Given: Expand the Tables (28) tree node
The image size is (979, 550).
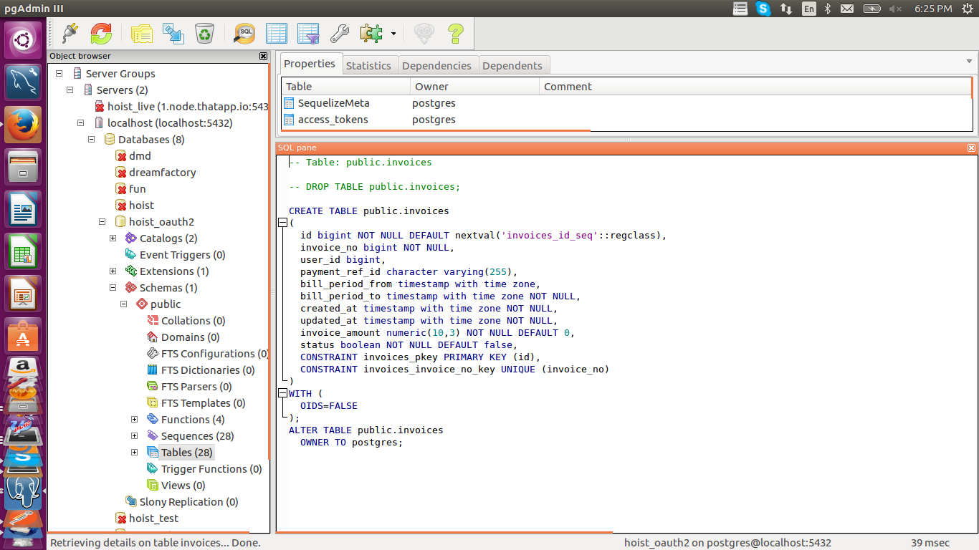Looking at the screenshot, I should tap(133, 452).
